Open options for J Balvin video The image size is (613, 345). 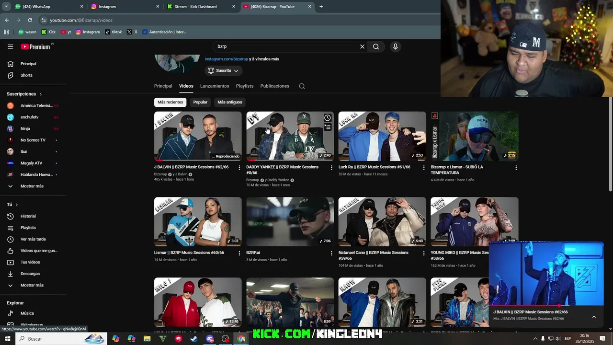click(239, 168)
